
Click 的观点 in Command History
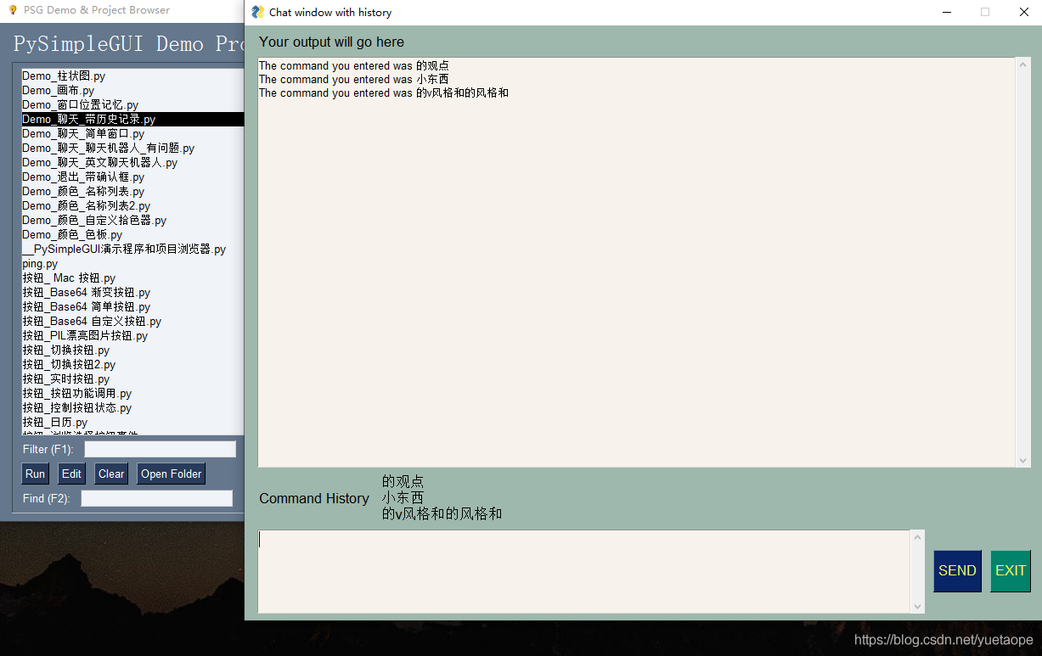pos(403,481)
